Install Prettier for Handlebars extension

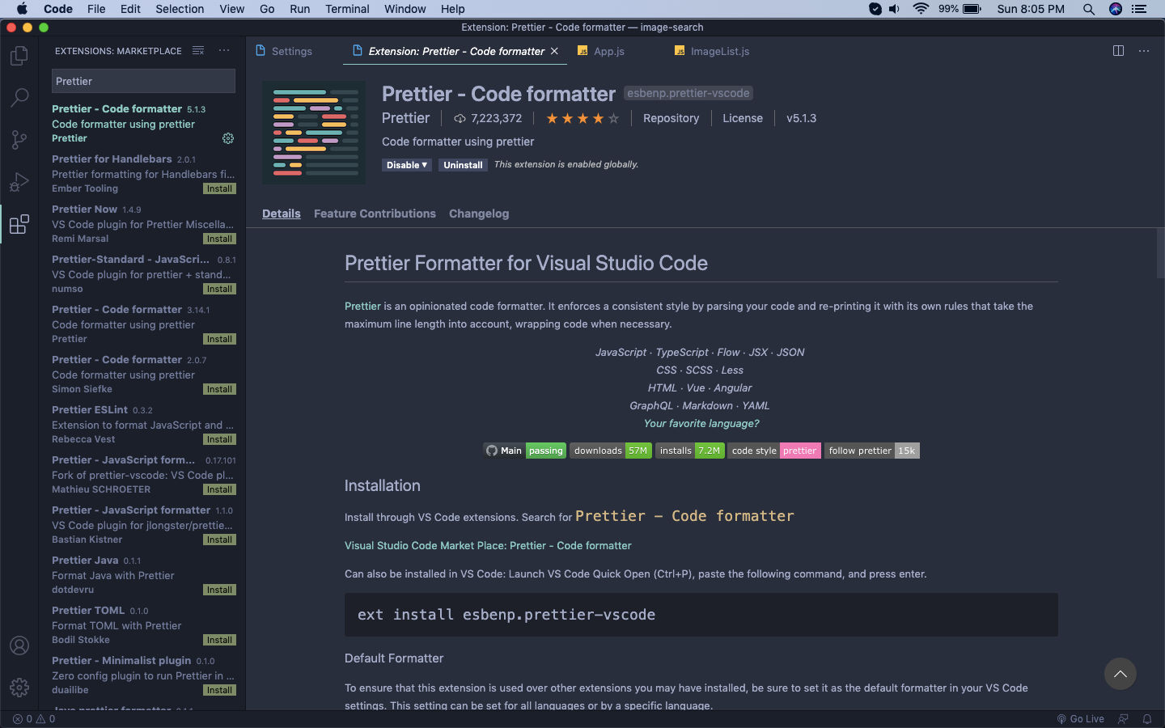click(x=219, y=188)
